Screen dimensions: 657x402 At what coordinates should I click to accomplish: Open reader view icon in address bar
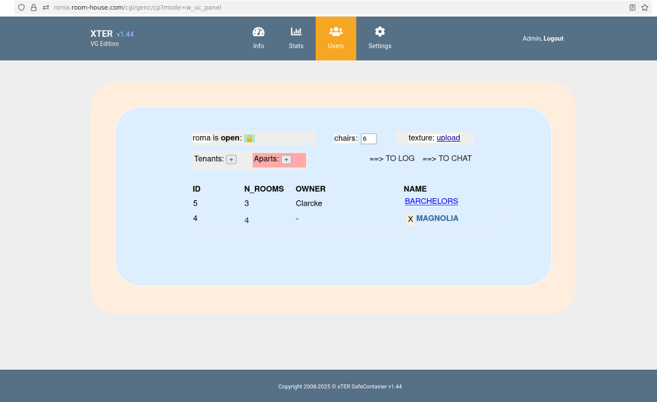pos(633,7)
